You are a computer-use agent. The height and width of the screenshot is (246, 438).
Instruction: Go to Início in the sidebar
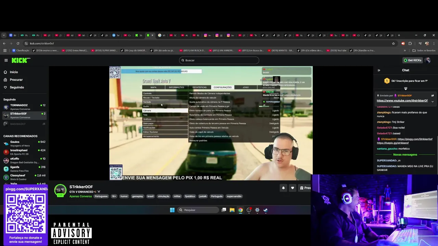coord(14,72)
